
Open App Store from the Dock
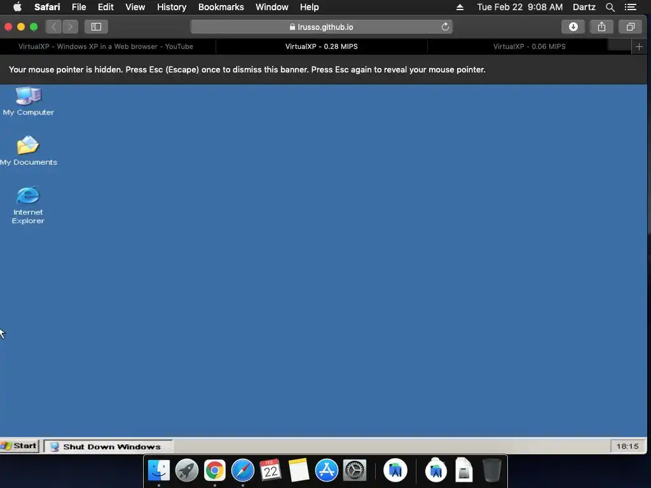click(x=327, y=470)
